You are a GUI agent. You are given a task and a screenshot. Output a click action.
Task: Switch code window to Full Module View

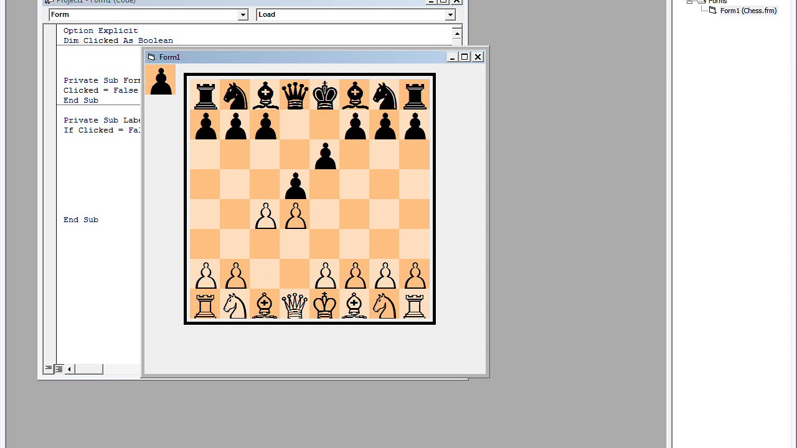click(59, 369)
